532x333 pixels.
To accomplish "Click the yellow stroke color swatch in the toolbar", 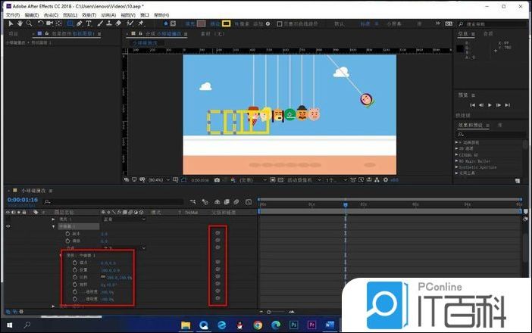I will pyautogui.click(x=226, y=23).
